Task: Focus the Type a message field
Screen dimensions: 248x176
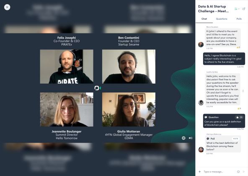Action: (219, 171)
